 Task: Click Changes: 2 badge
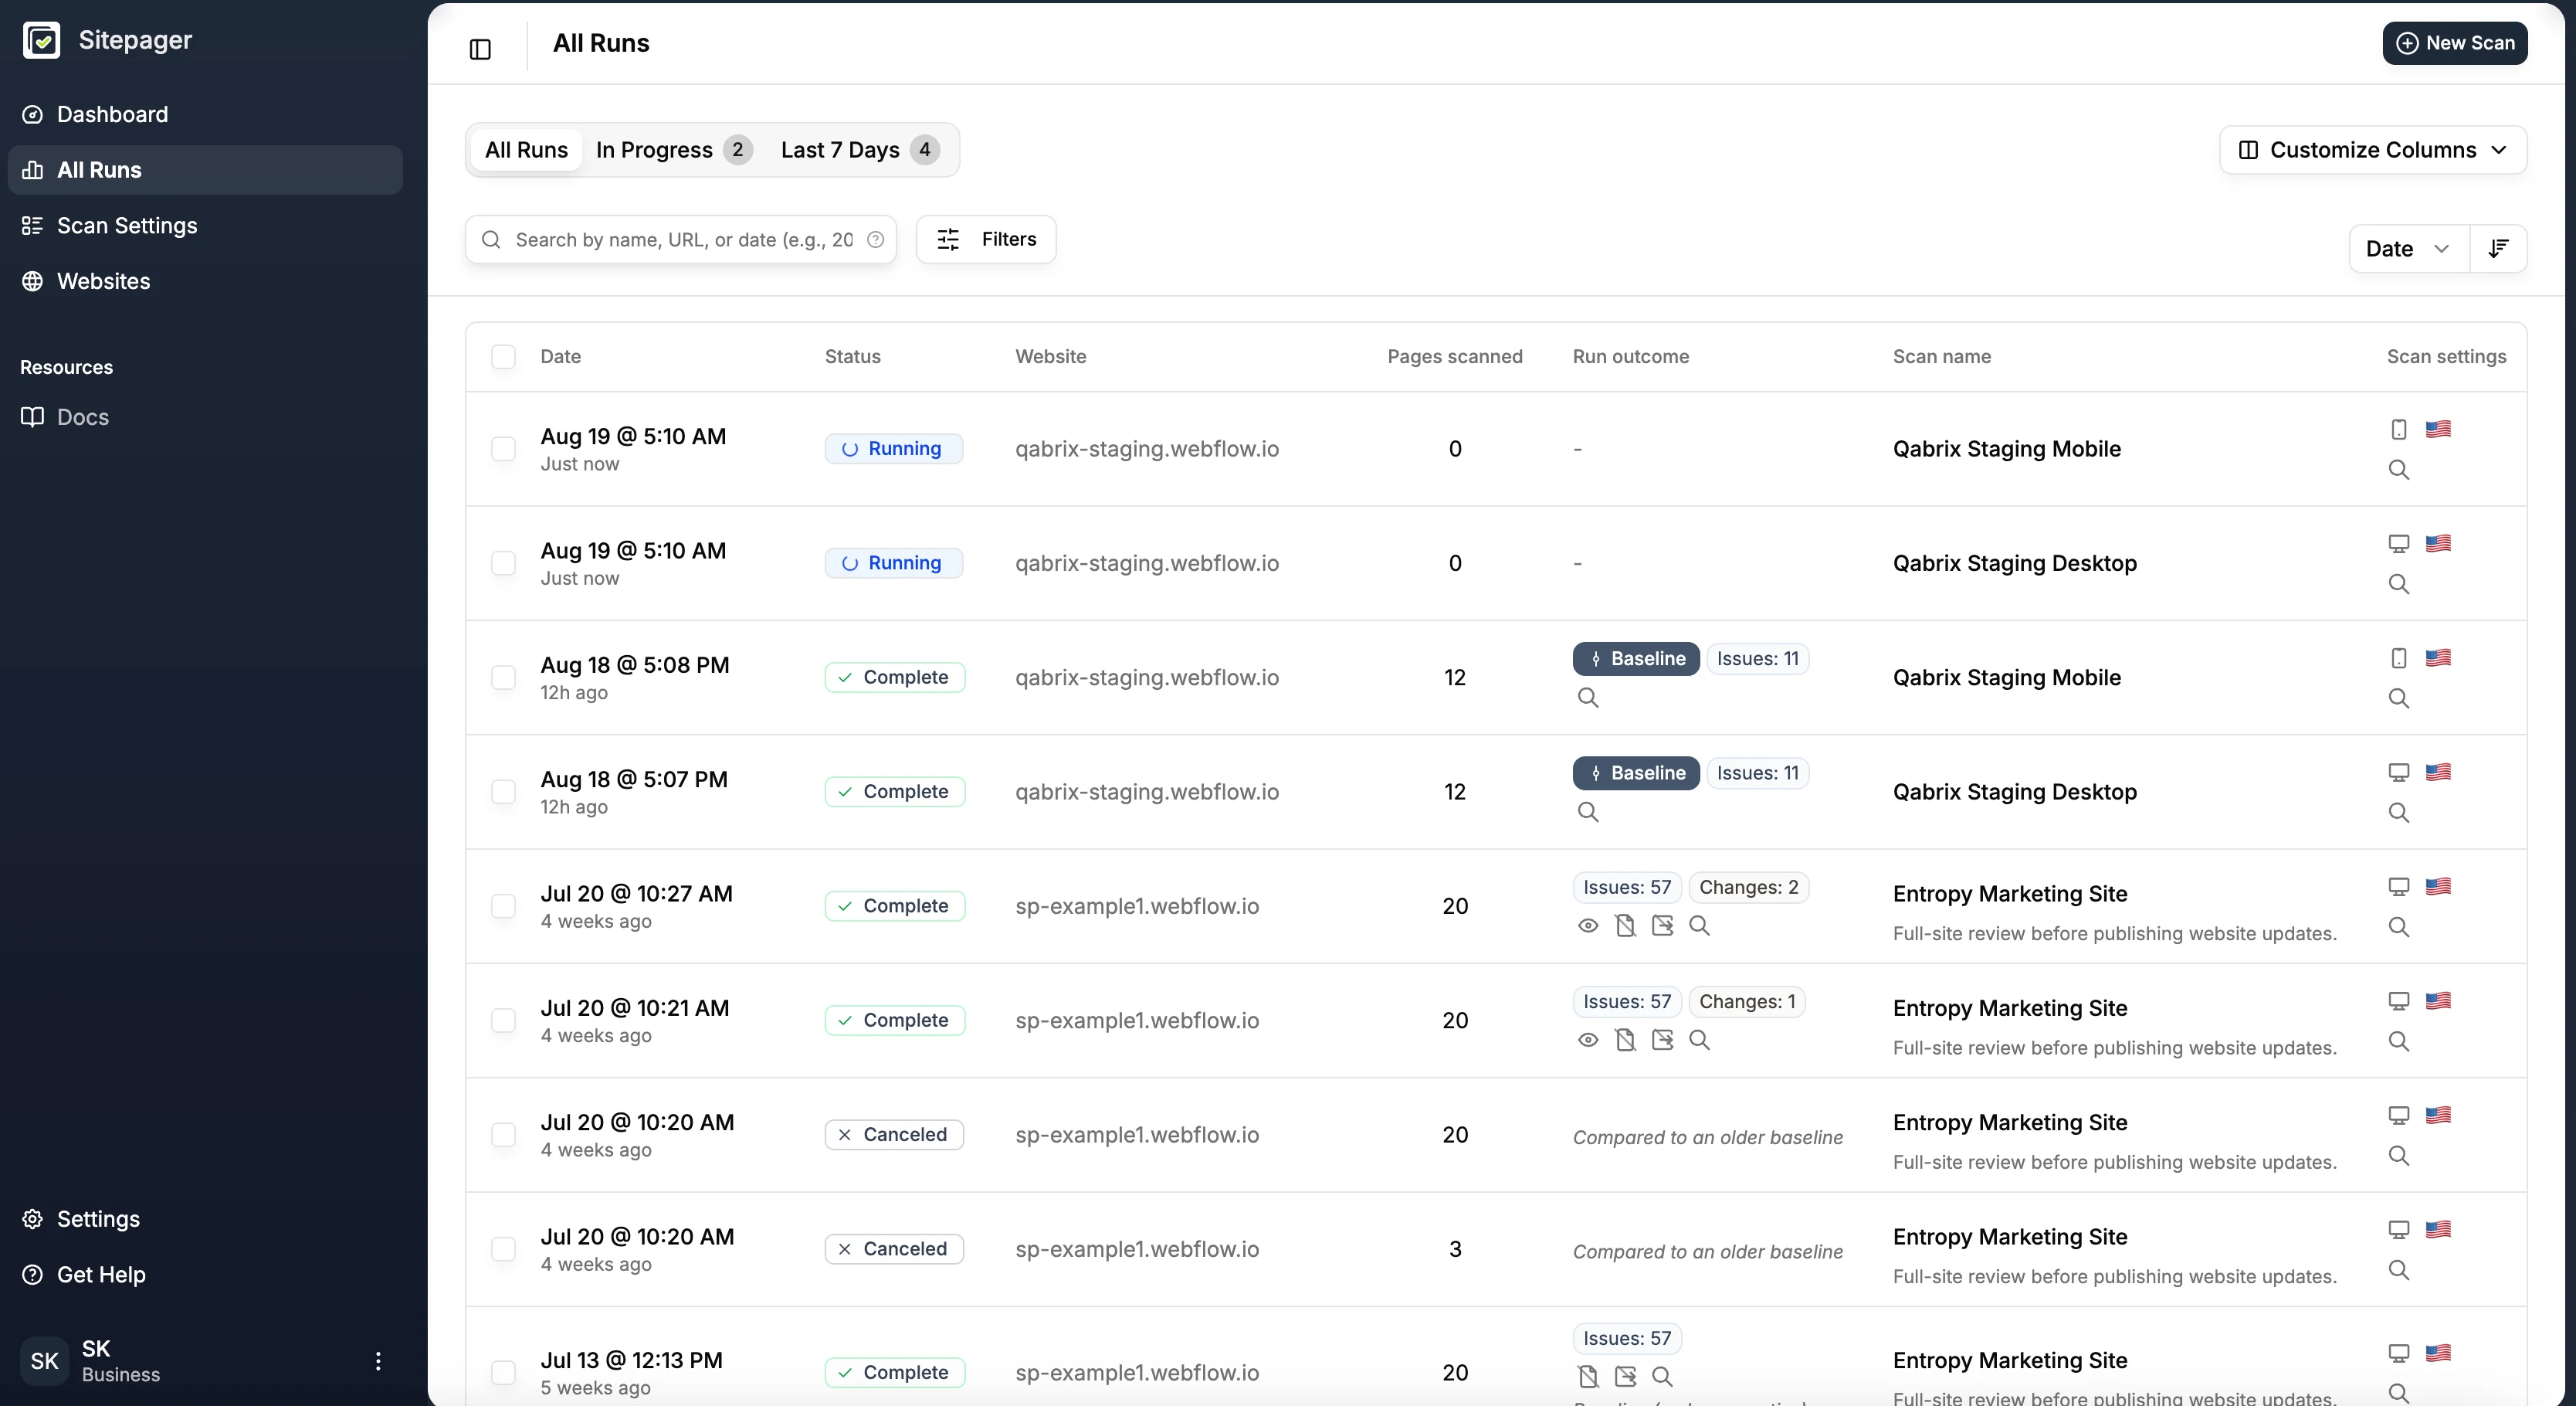pos(1749,888)
